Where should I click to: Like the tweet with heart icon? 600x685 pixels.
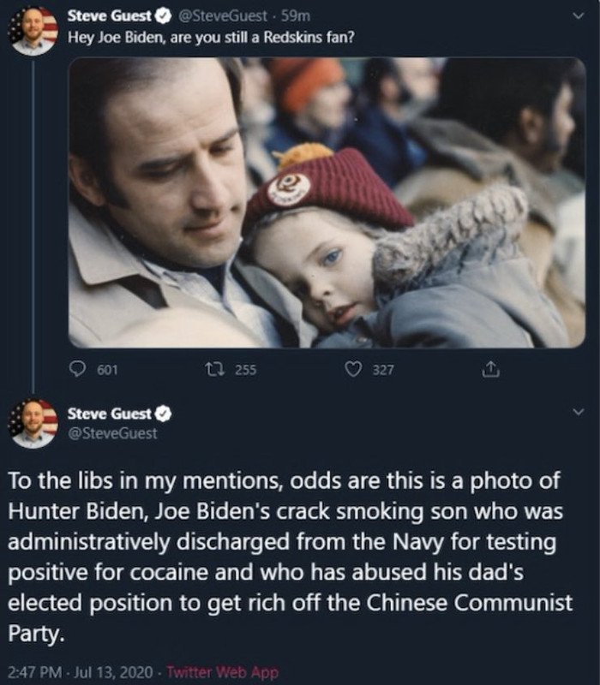point(353,370)
